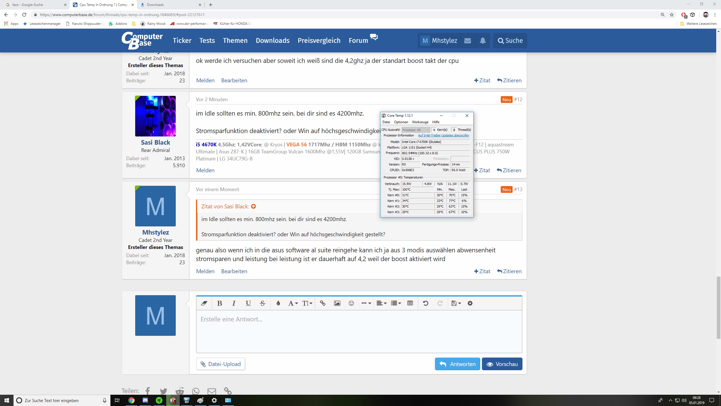Viewport: 721px width, 406px height.
Task: Bookmark this page with the star icon
Action: tap(672, 15)
